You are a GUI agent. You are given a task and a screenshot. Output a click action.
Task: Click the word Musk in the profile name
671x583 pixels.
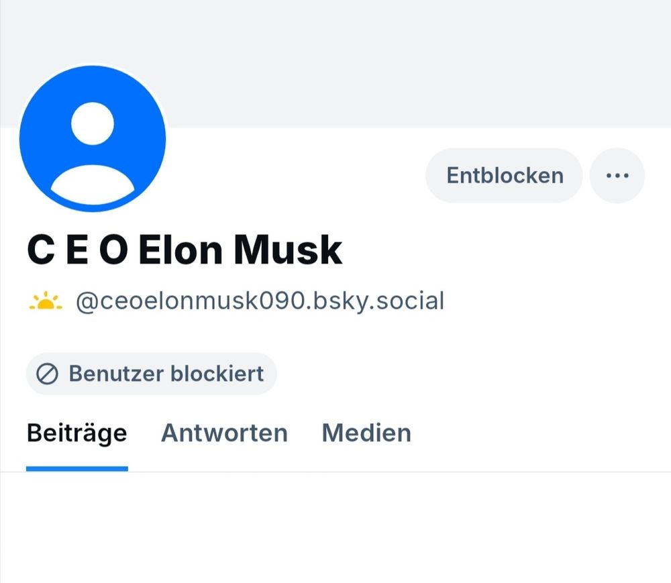tap(288, 250)
